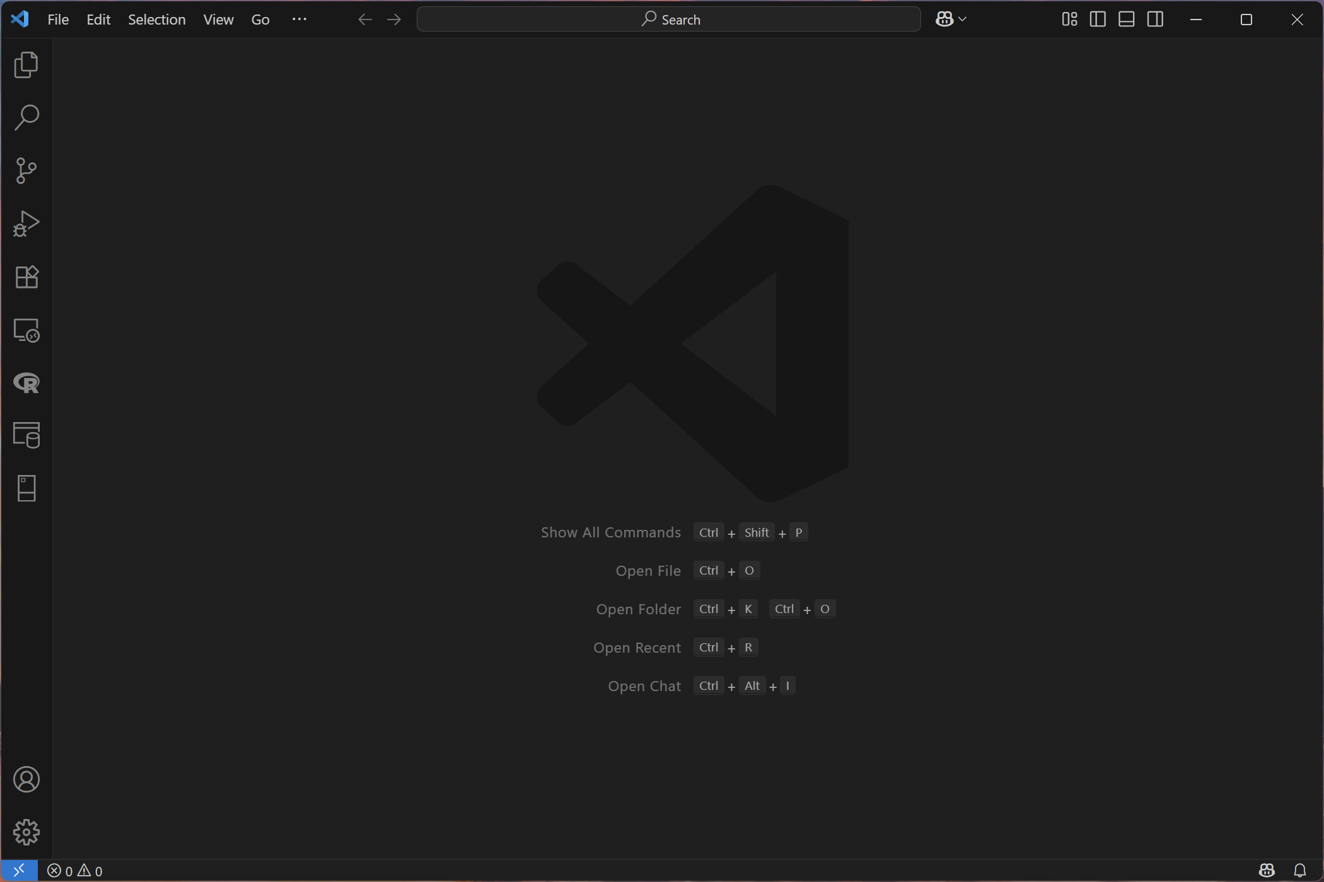Open the Accounts menu icon
Viewport: 1324px width, 882px height.
[x=26, y=780]
